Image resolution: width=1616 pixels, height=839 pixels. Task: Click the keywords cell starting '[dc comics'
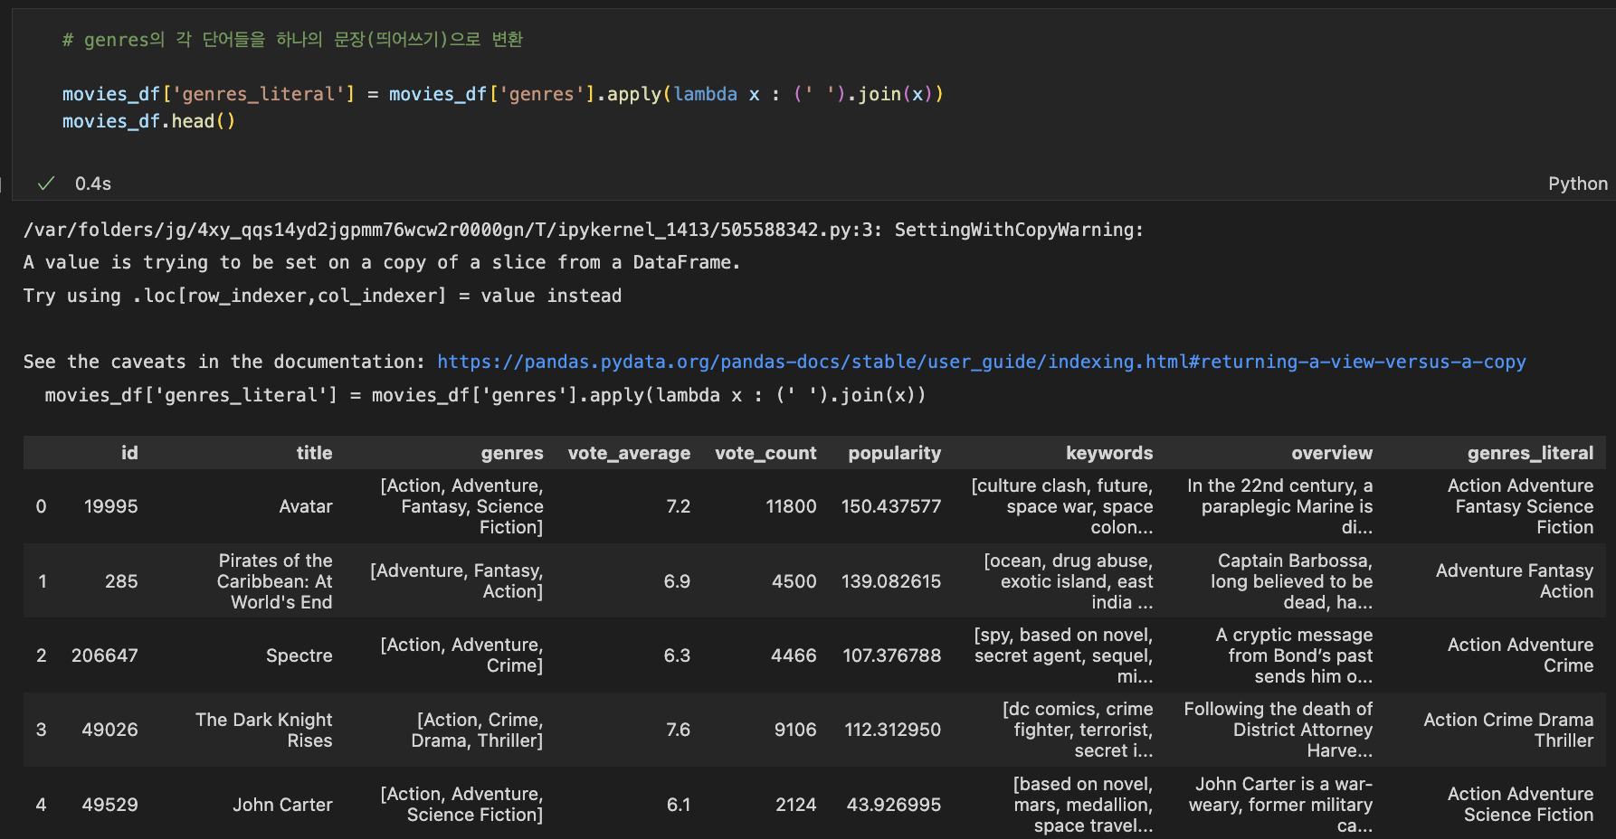point(1078,730)
